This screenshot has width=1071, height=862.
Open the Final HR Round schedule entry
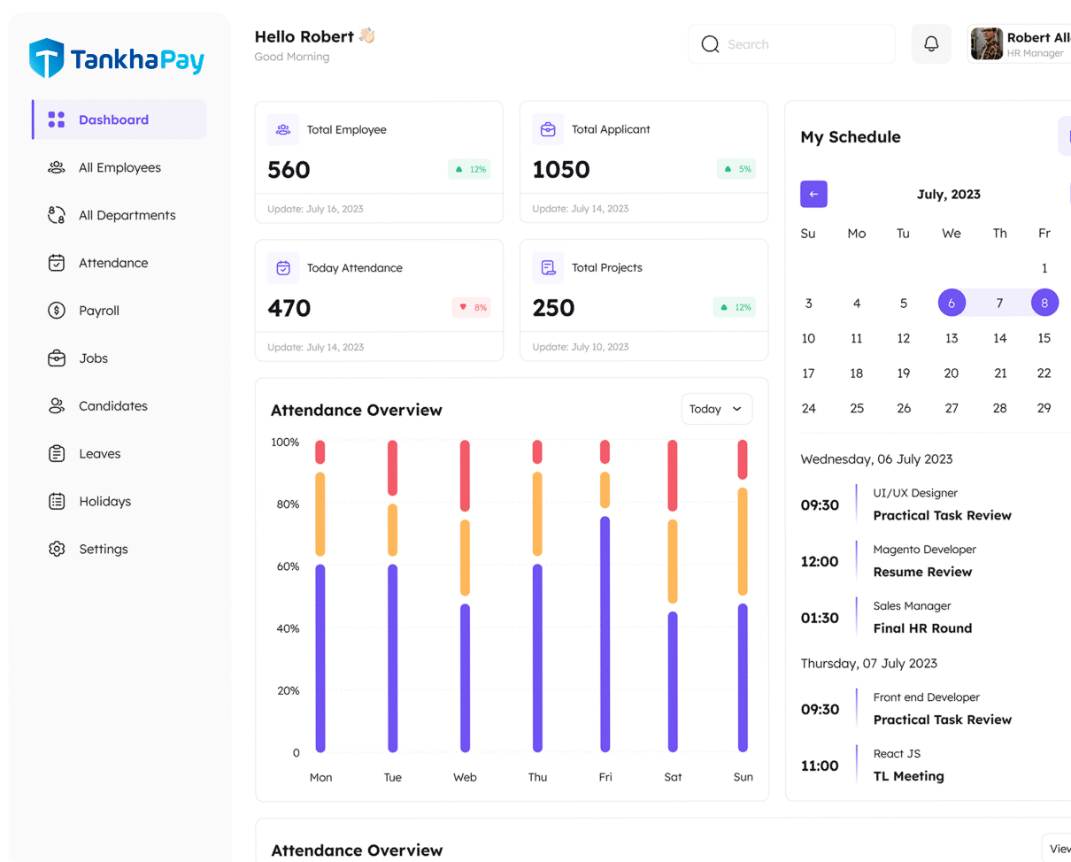[x=922, y=628]
